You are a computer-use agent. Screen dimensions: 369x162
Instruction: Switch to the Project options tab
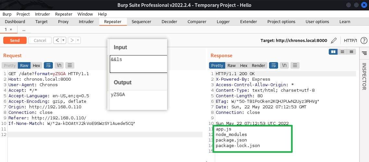tap(281, 22)
